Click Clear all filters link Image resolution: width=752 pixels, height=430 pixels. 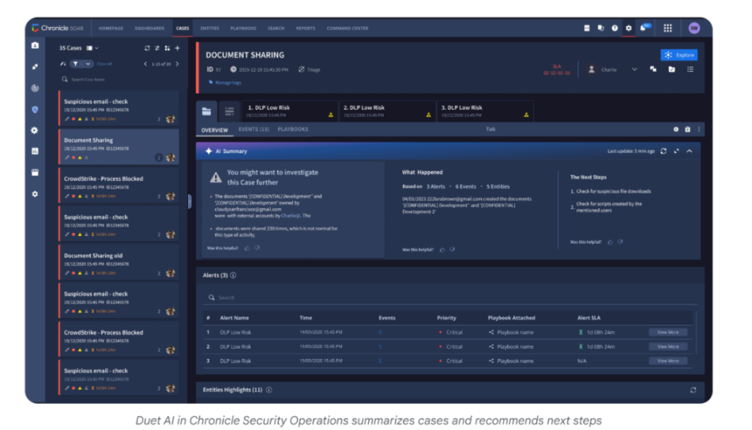pos(104,63)
